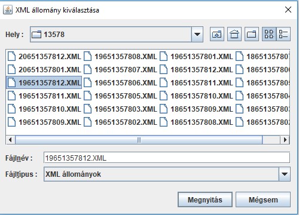This screenshot has height=215, width=299.
Task: Click the file icon of 20651357801.XML
Action: point(11,69)
